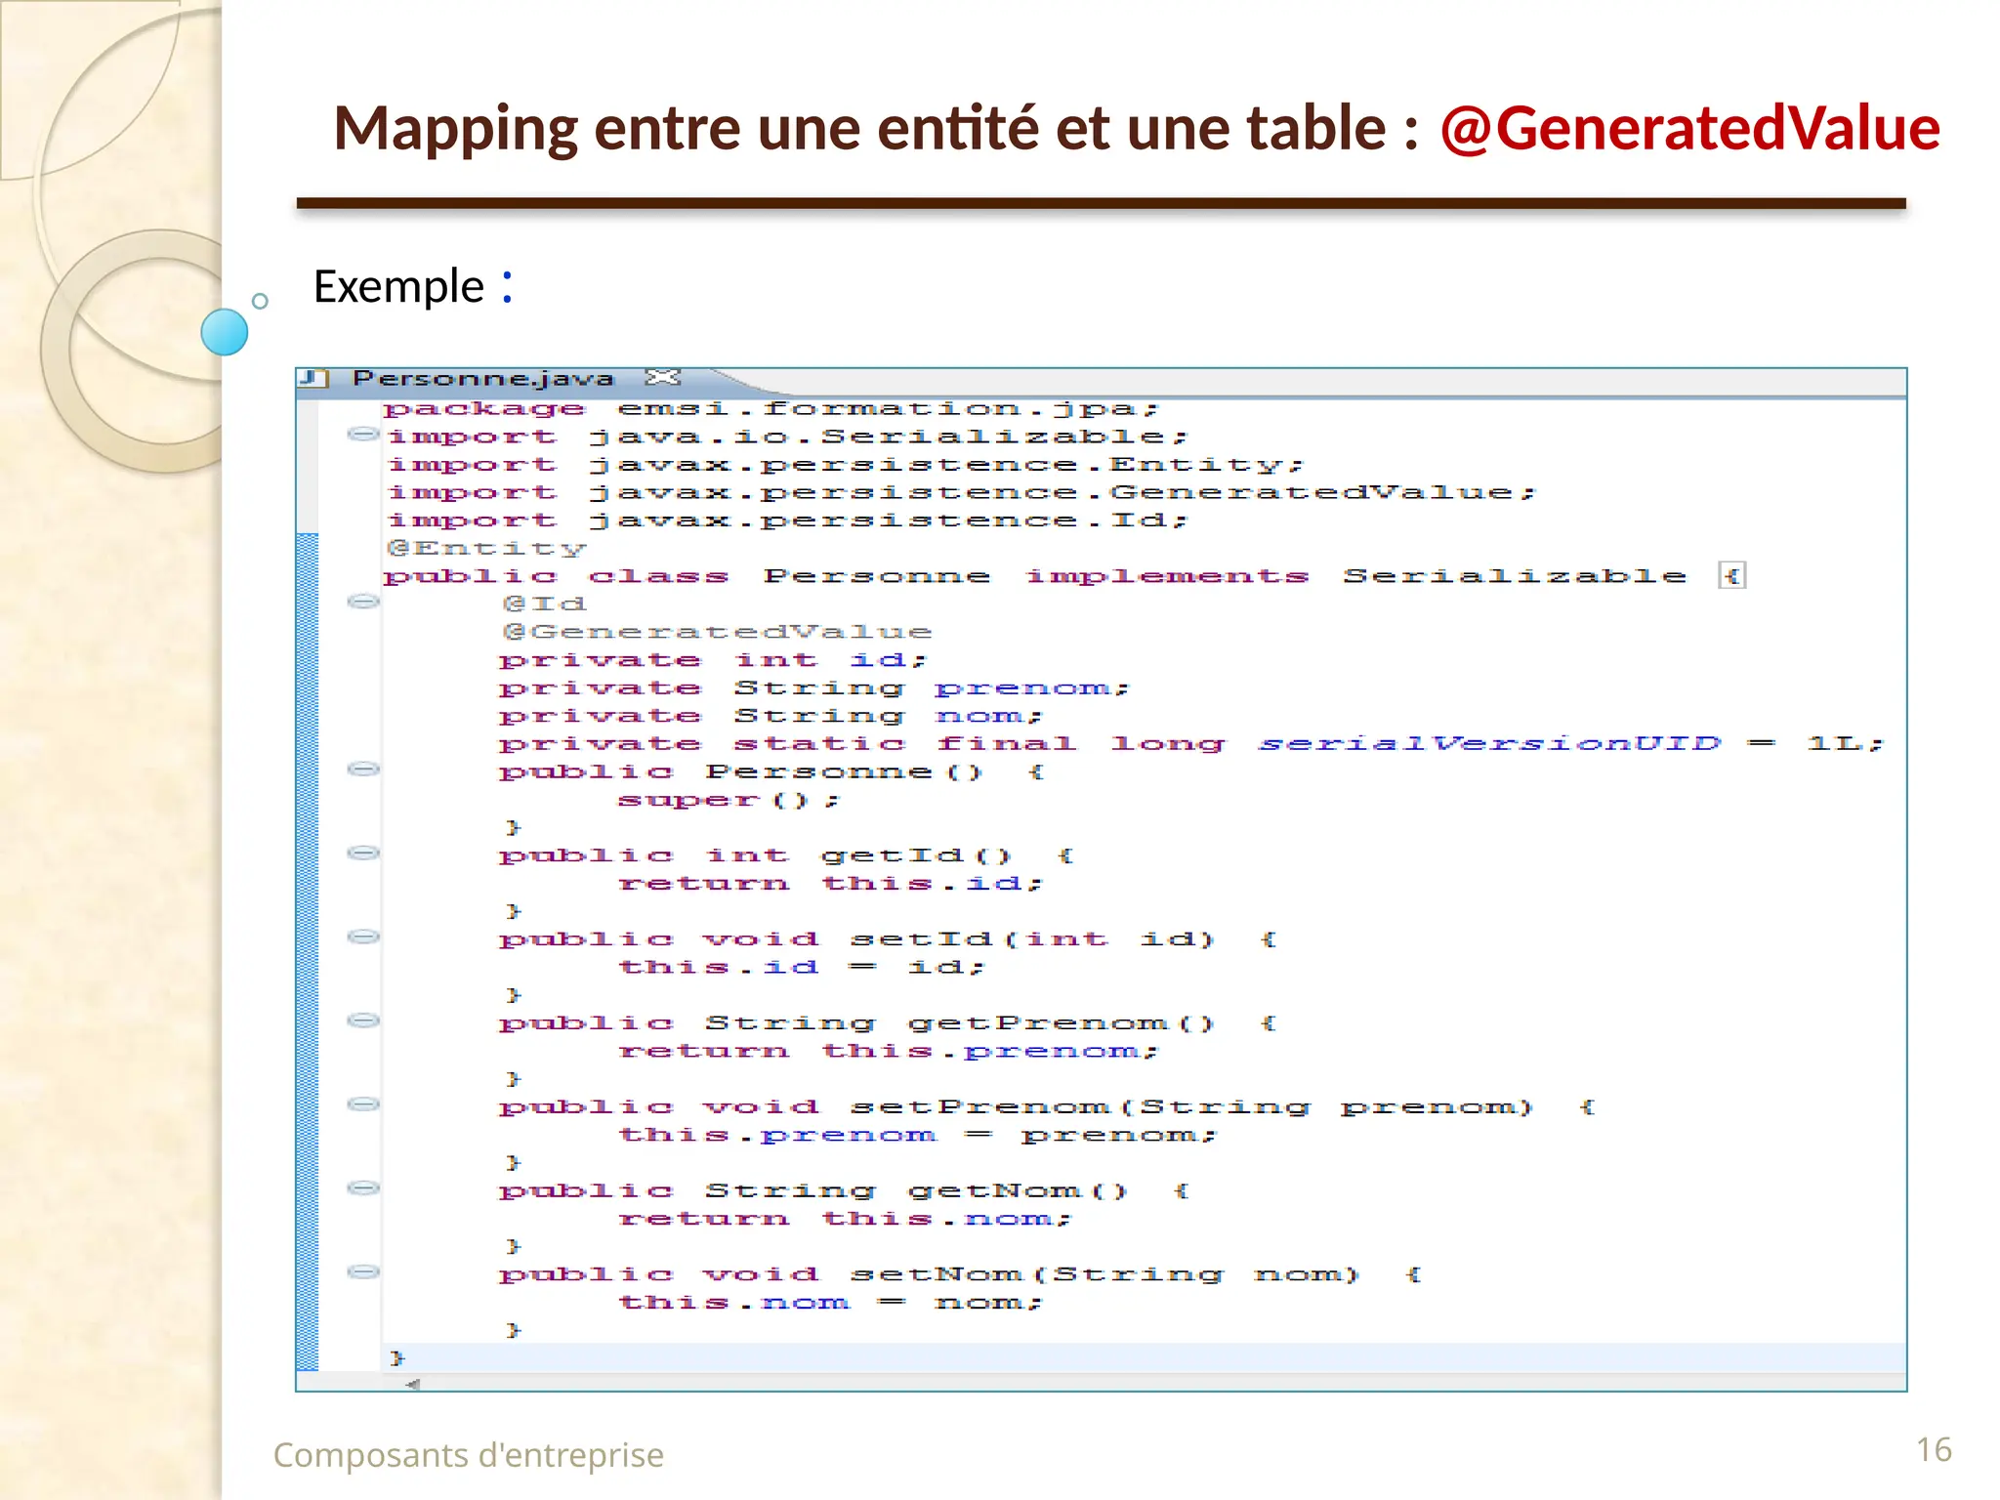Image resolution: width=2000 pixels, height=1500 pixels.
Task: Collapse the getNom() method fold marker
Action: (x=363, y=1188)
